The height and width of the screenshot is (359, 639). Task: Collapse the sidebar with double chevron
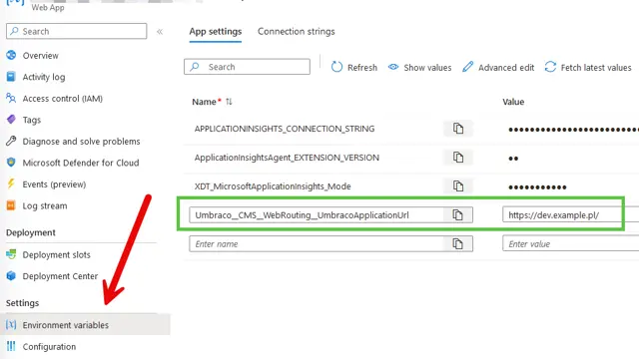coord(160,32)
